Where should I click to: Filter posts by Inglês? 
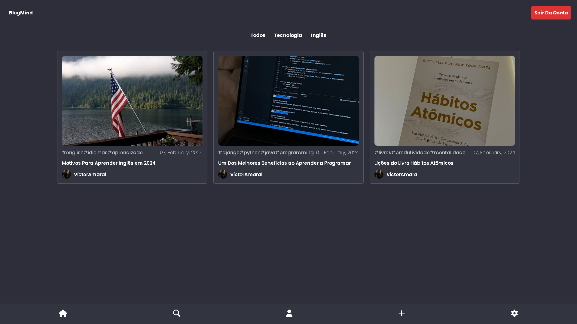point(319,35)
